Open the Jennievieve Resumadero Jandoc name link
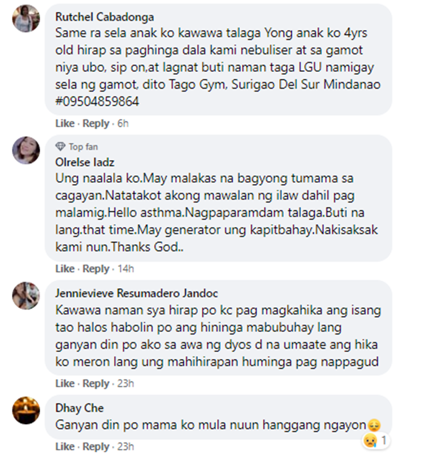424x458 pixels. tap(136, 293)
